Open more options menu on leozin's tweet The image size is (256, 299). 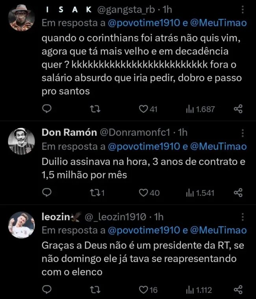242,217
